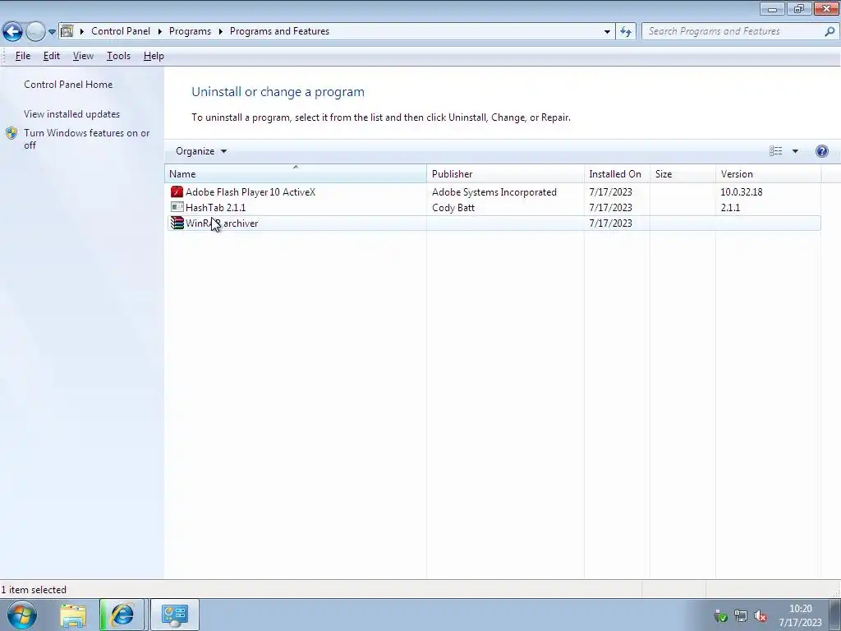
Task: Click the Cody Batt publisher cell
Action: coord(453,208)
